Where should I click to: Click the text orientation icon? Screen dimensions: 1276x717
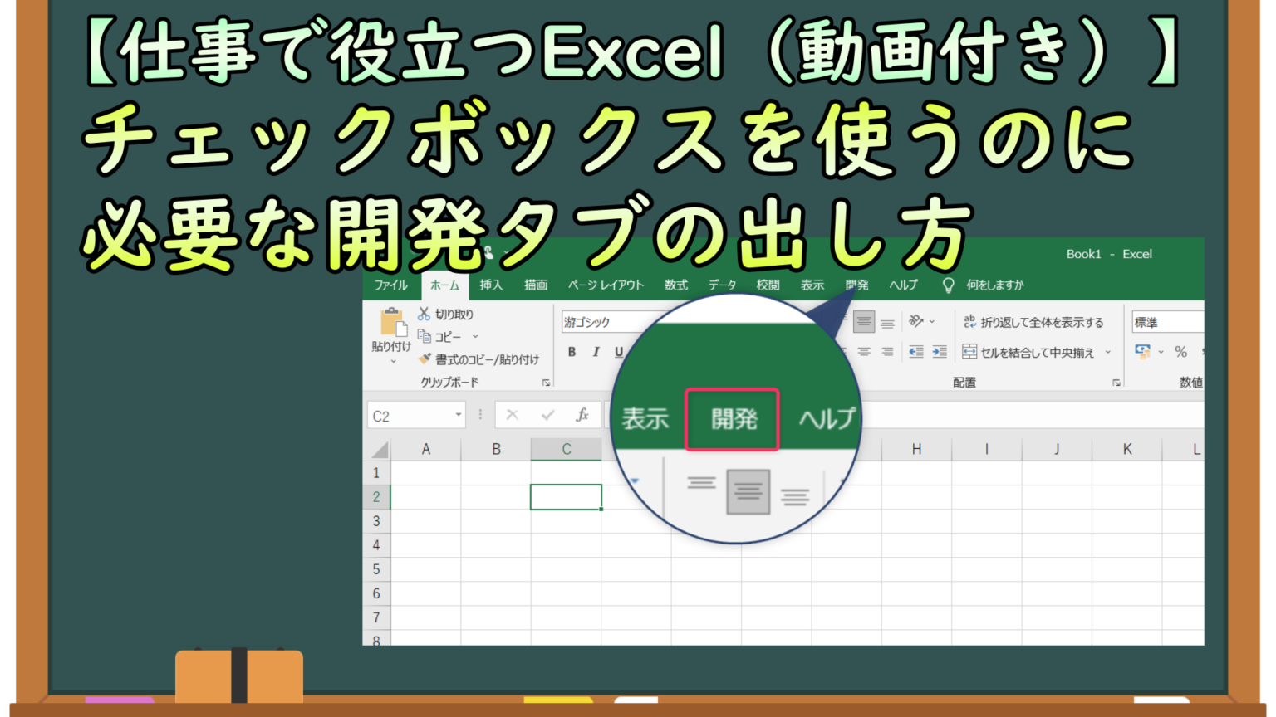(917, 321)
